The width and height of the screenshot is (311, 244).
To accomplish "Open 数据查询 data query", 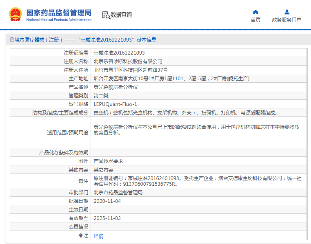I will click(x=121, y=15).
